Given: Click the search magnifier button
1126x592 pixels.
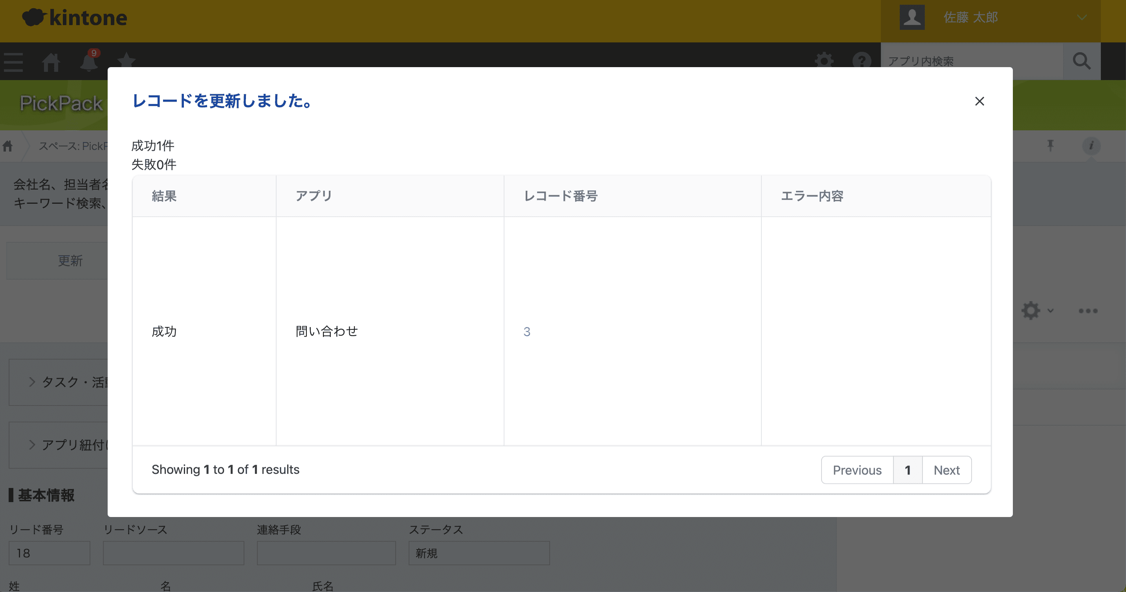Looking at the screenshot, I should 1082,61.
